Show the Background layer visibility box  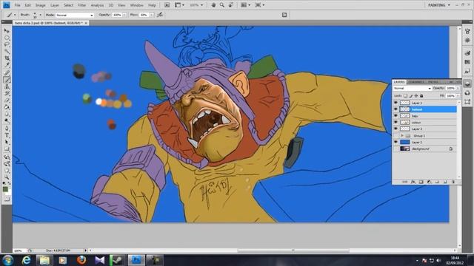(395, 149)
